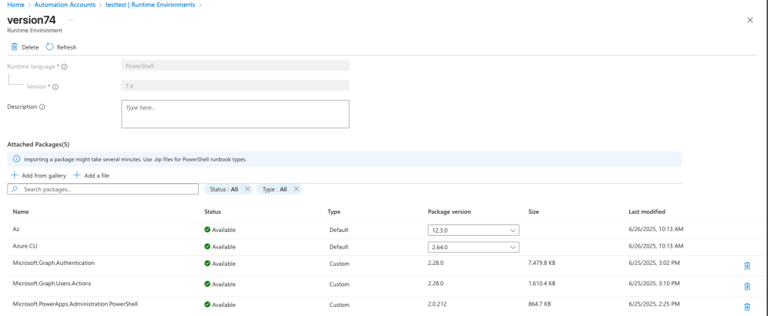This screenshot has width=768, height=316.
Task: Refresh the runtime environment
Action: pos(61,47)
